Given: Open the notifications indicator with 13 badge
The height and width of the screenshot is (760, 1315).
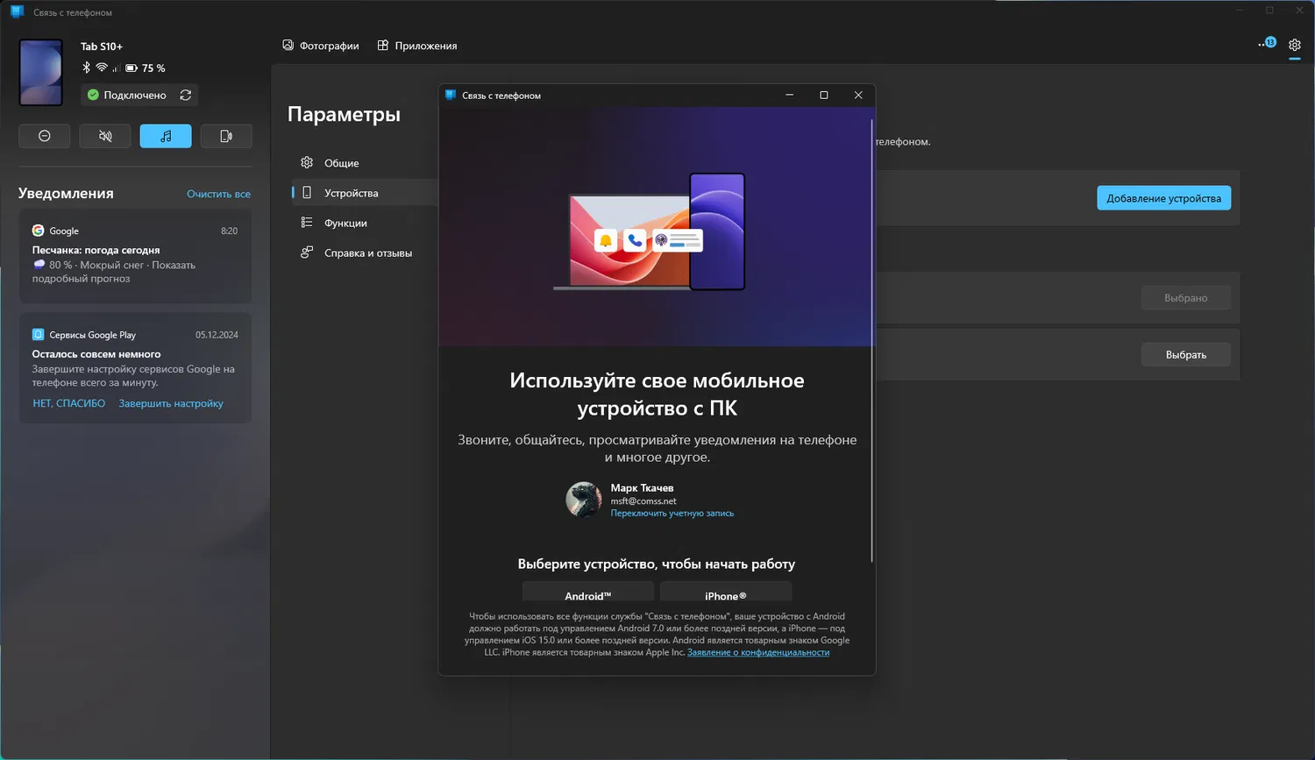Looking at the screenshot, I should click(x=1268, y=43).
